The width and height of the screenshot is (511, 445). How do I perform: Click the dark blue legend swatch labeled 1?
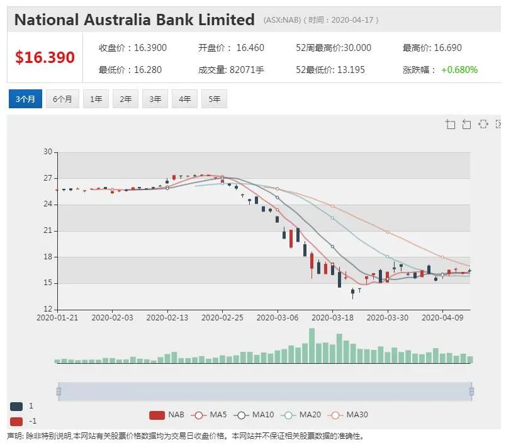(16, 407)
